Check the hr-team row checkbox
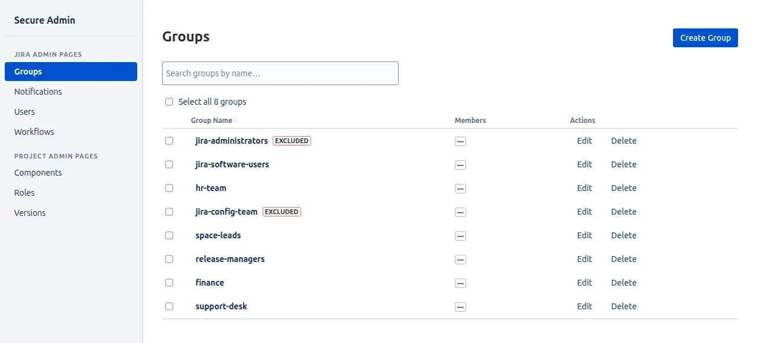This screenshot has height=343, width=757. pos(169,188)
